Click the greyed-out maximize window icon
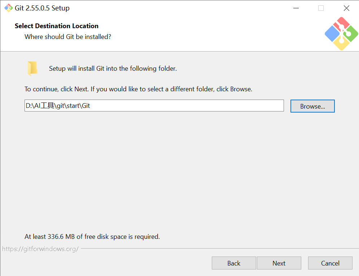 click(x=321, y=8)
